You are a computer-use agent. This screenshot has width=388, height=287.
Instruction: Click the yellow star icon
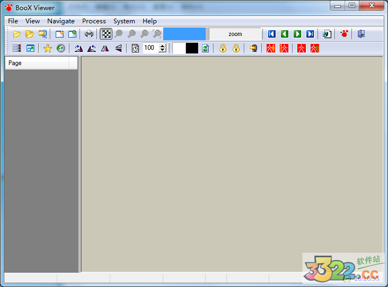(x=47, y=48)
